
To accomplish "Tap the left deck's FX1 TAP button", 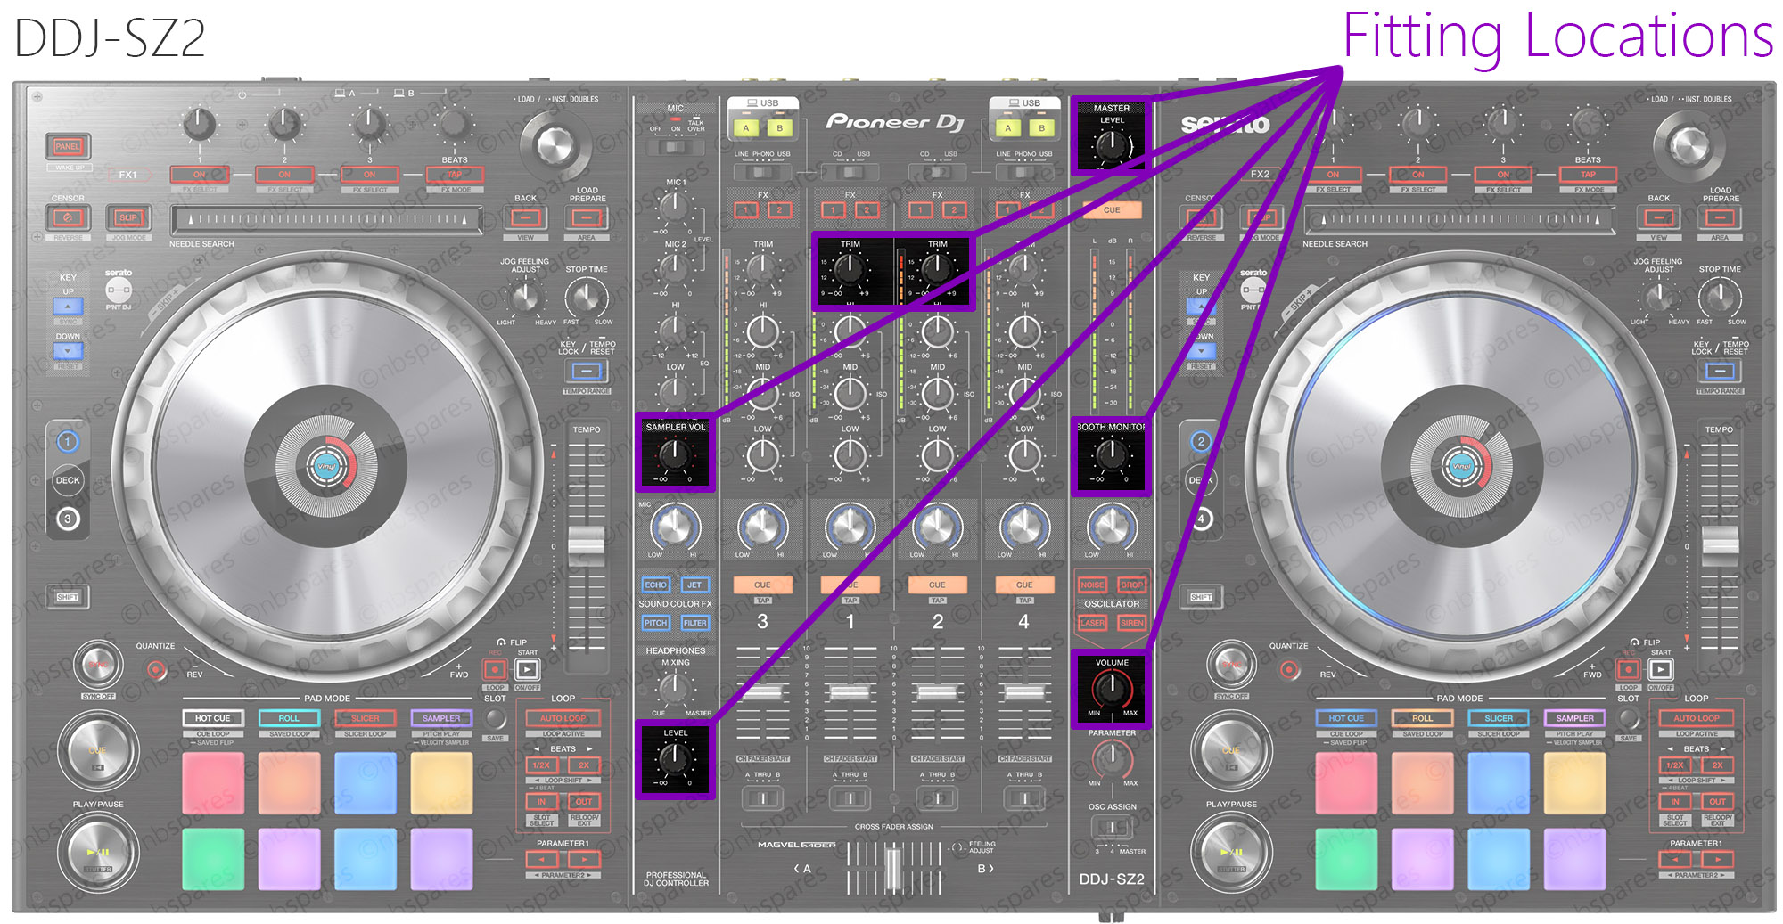I will tap(455, 175).
